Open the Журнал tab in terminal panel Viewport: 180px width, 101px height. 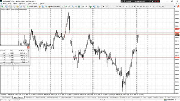(x=16, y=64)
